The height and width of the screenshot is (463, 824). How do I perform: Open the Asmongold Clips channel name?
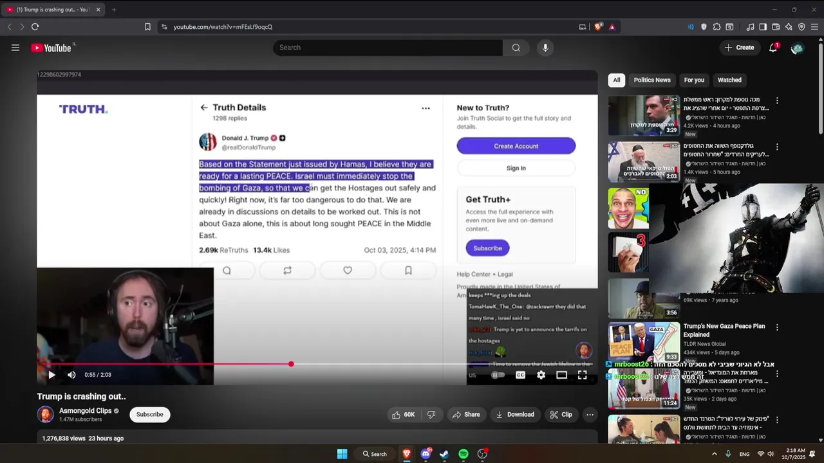tap(85, 410)
